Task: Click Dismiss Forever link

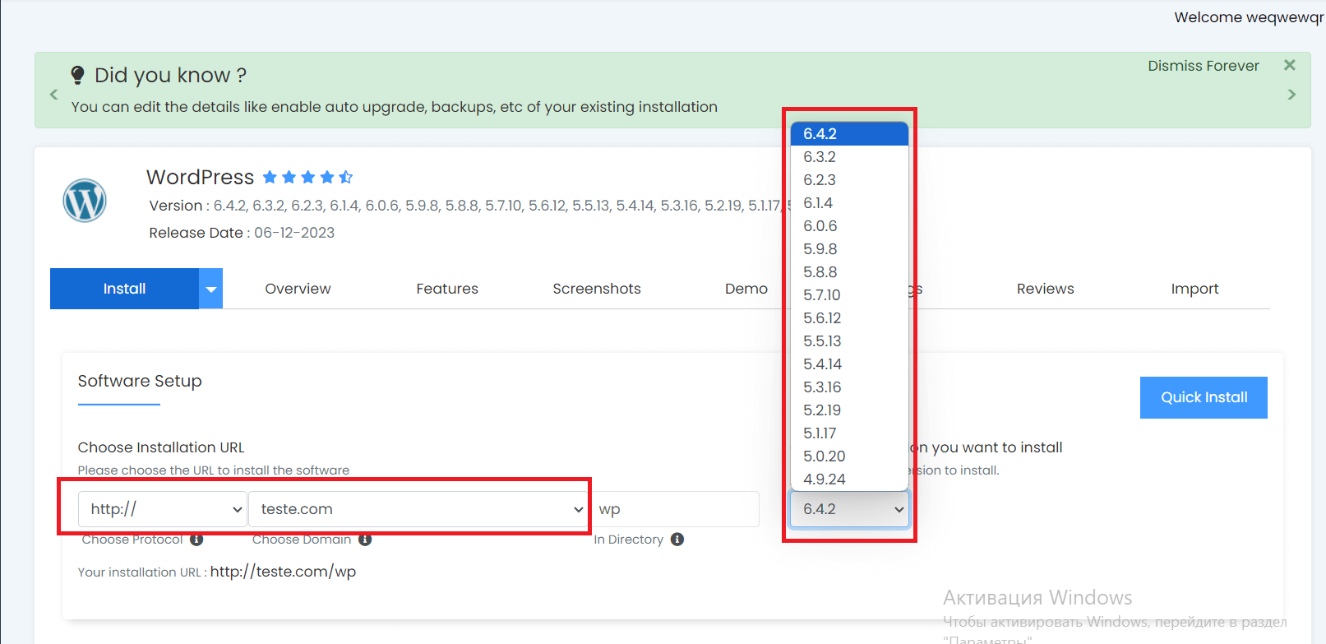Action: tap(1204, 66)
